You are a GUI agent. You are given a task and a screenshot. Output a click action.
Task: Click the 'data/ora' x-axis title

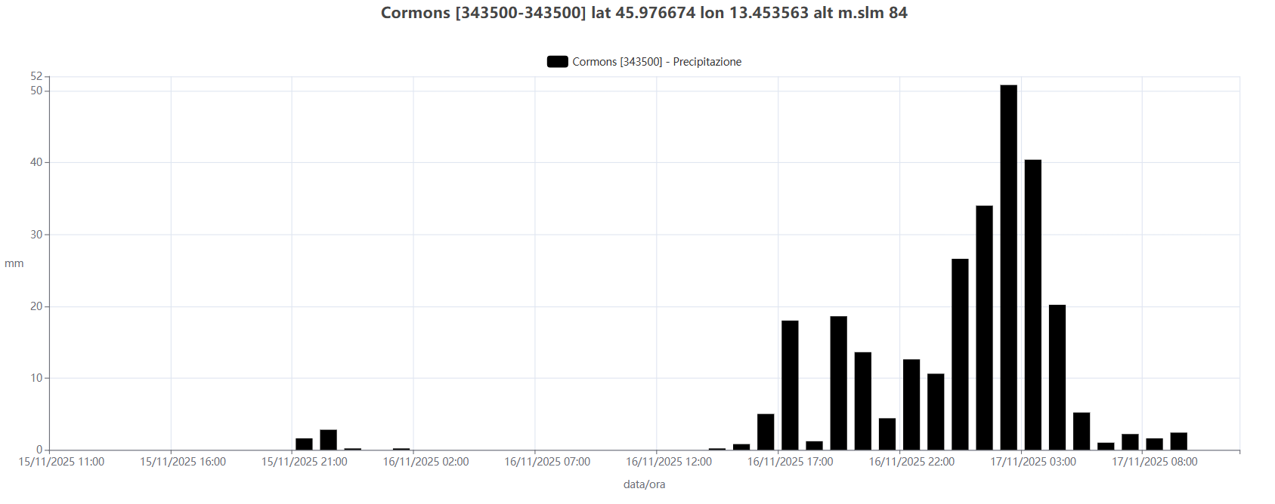(644, 484)
